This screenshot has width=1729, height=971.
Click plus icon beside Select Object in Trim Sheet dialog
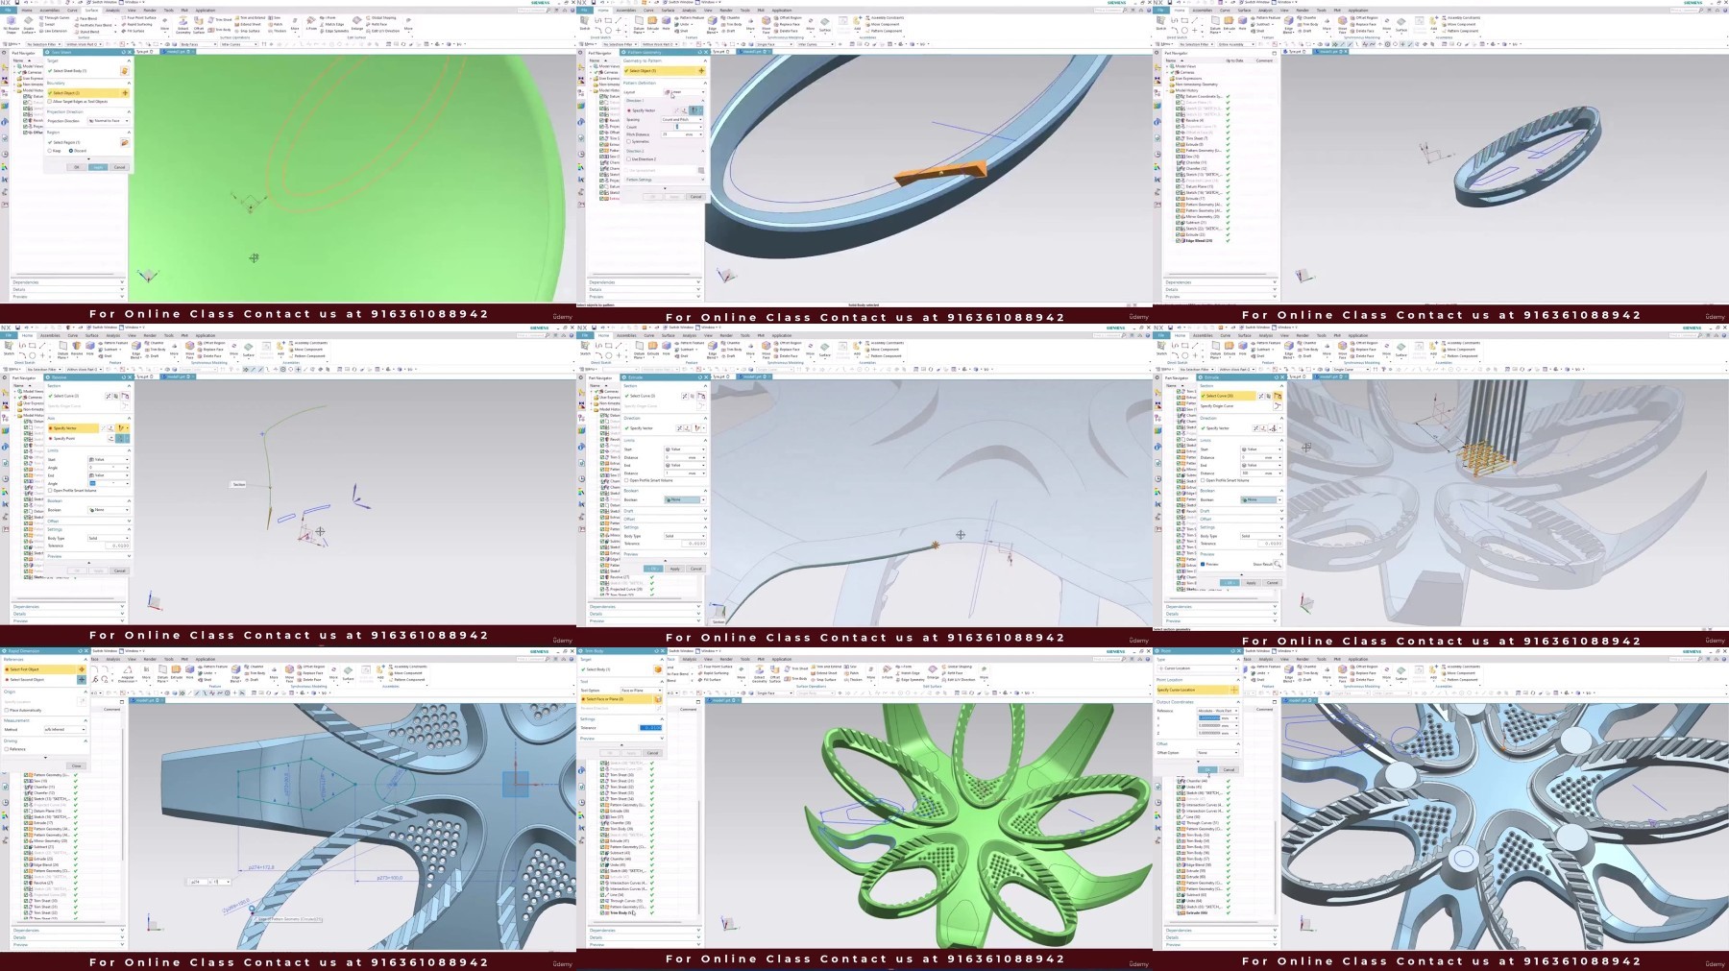(125, 93)
